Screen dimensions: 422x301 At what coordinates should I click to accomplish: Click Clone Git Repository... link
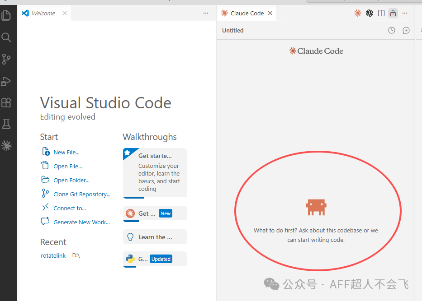[82, 194]
